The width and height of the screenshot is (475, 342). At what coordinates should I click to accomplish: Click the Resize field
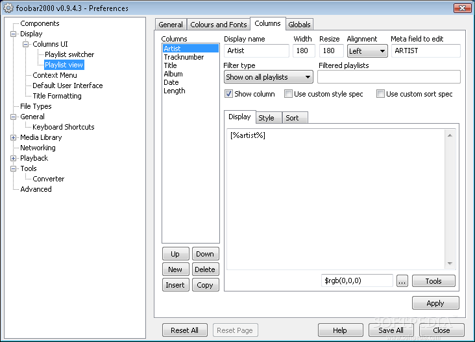[331, 51]
